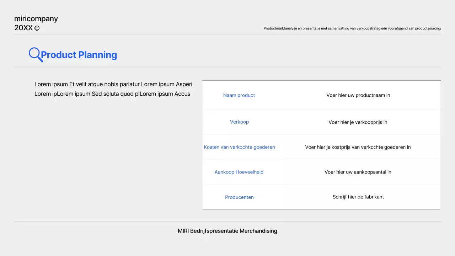Click the miricompany logo text
This screenshot has height=256, width=455.
click(36, 18)
